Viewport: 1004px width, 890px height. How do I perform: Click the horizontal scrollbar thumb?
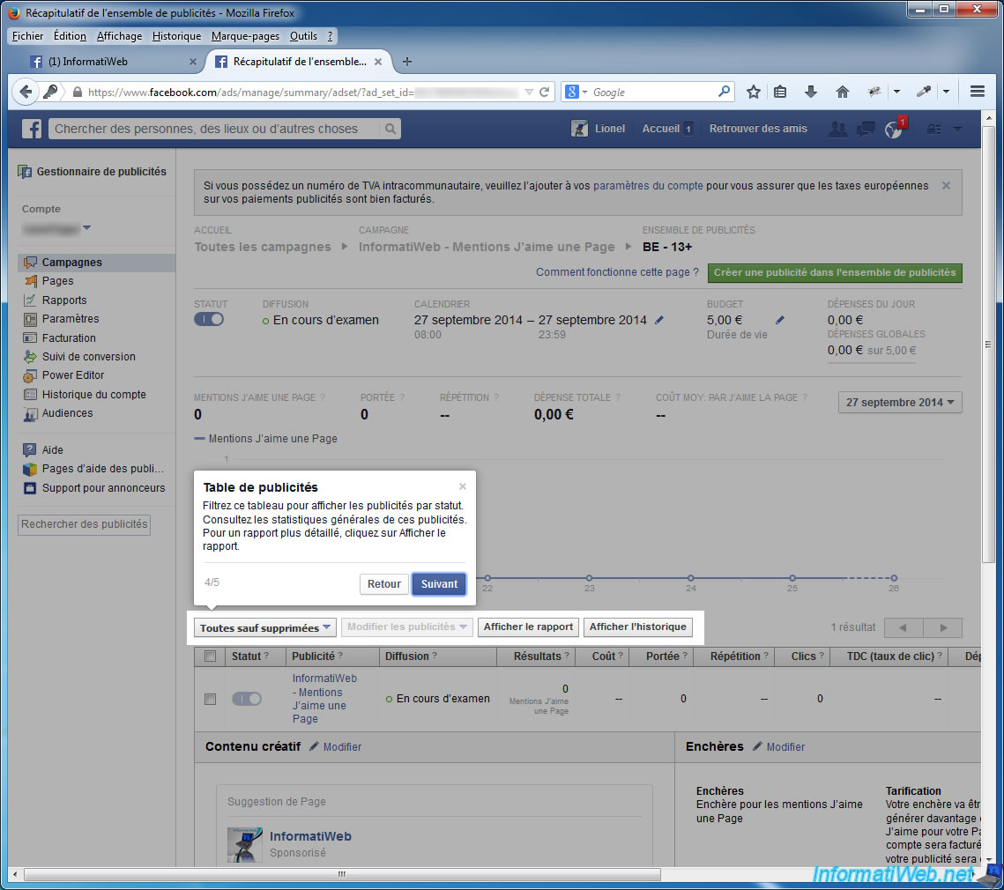pos(342,874)
